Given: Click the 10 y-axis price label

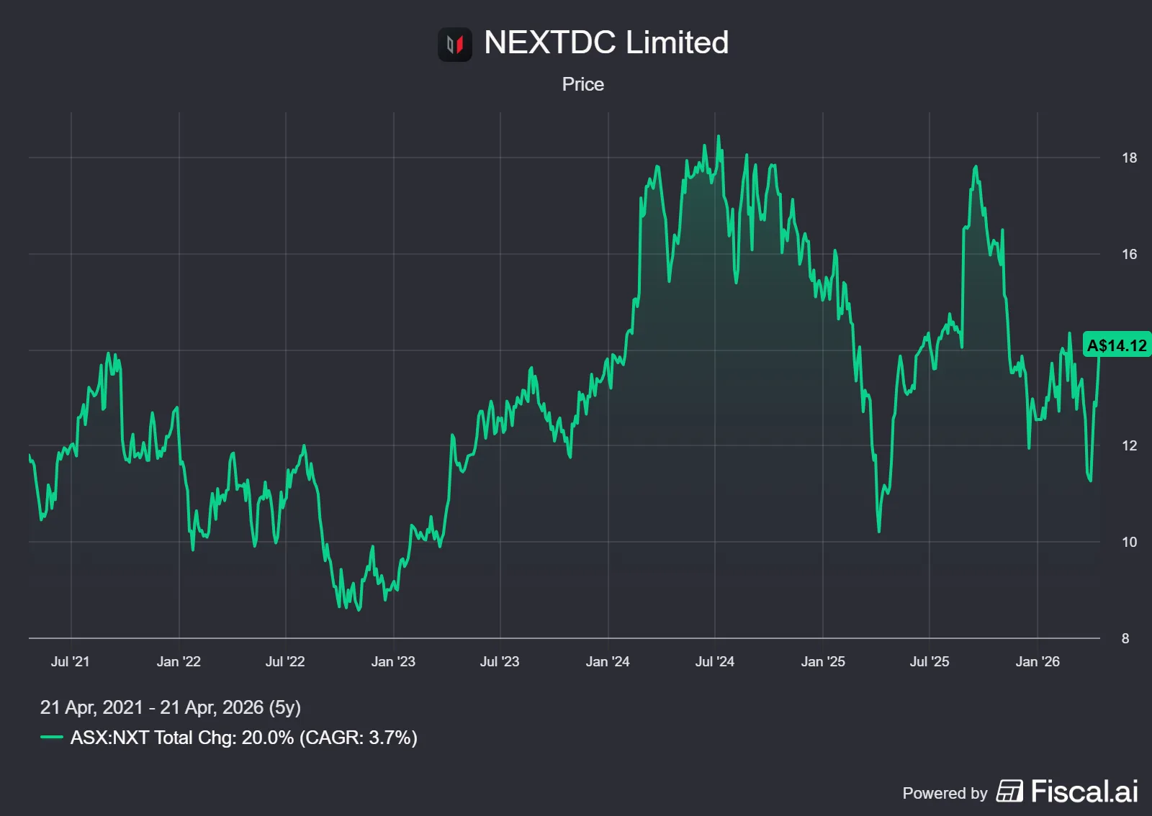Looking at the screenshot, I should [x=1129, y=542].
